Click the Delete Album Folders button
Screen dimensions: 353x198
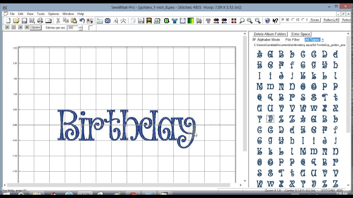pyautogui.click(x=270, y=34)
